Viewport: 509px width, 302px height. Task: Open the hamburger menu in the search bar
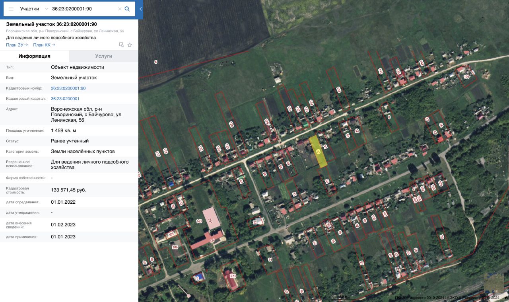[11, 9]
